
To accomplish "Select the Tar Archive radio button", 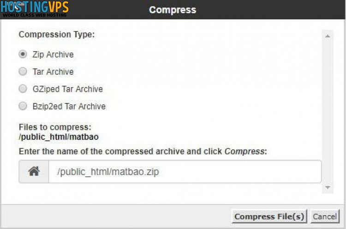I will point(23,71).
